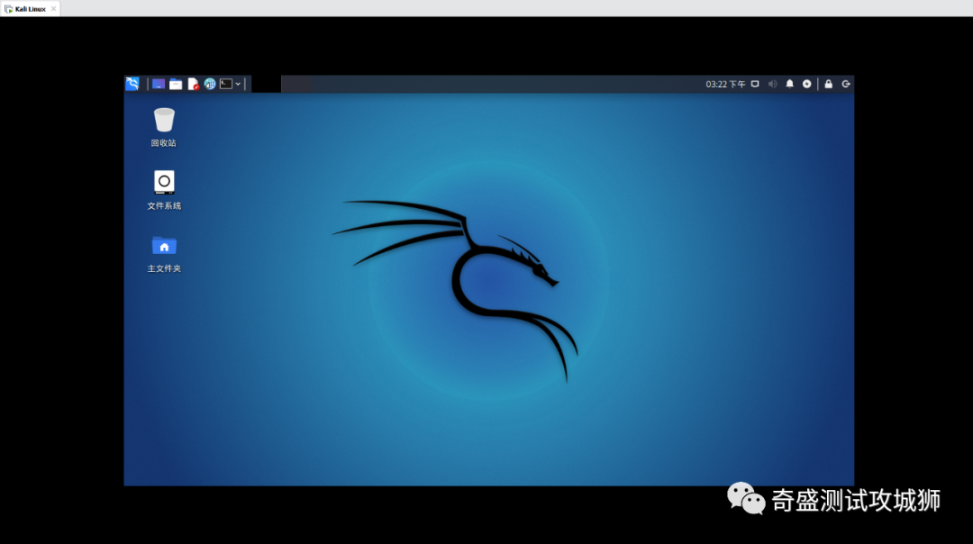Image resolution: width=973 pixels, height=544 pixels.
Task: Open the power manager tray icon
Action: 806,84
